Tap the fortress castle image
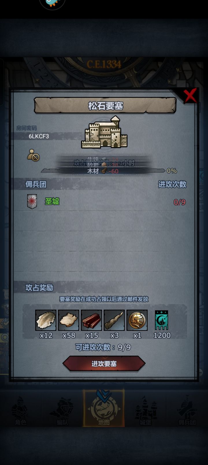Viewport: 208px width, 465px height. [x=104, y=132]
